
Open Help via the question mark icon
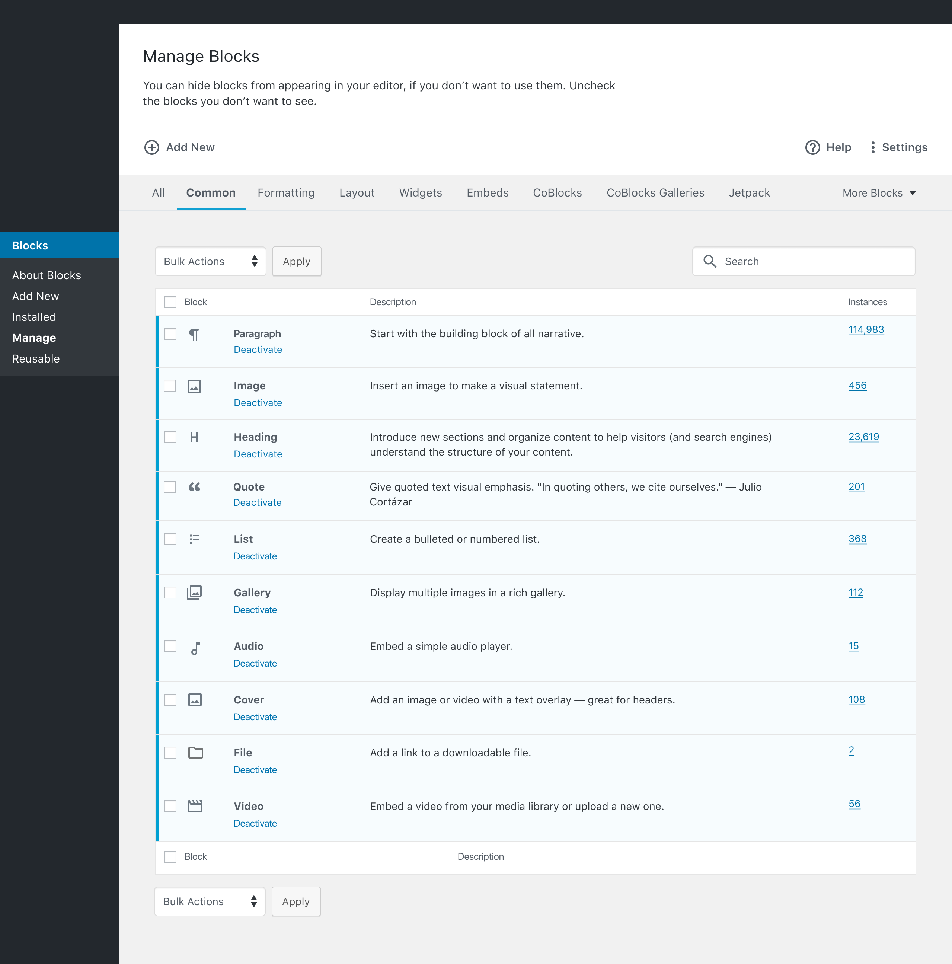tap(812, 147)
